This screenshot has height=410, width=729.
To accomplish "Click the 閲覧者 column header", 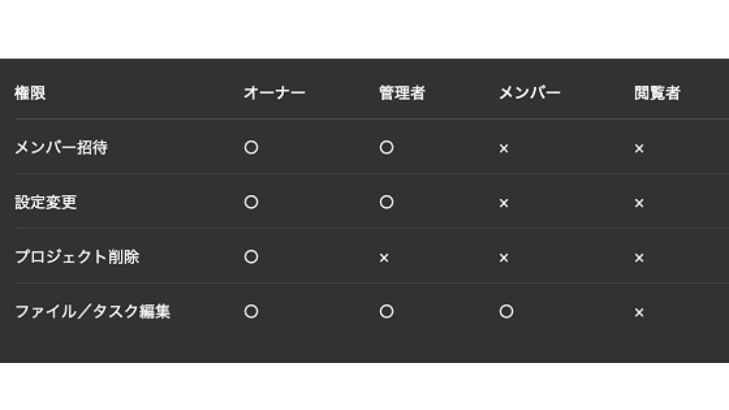I will pos(657,93).
